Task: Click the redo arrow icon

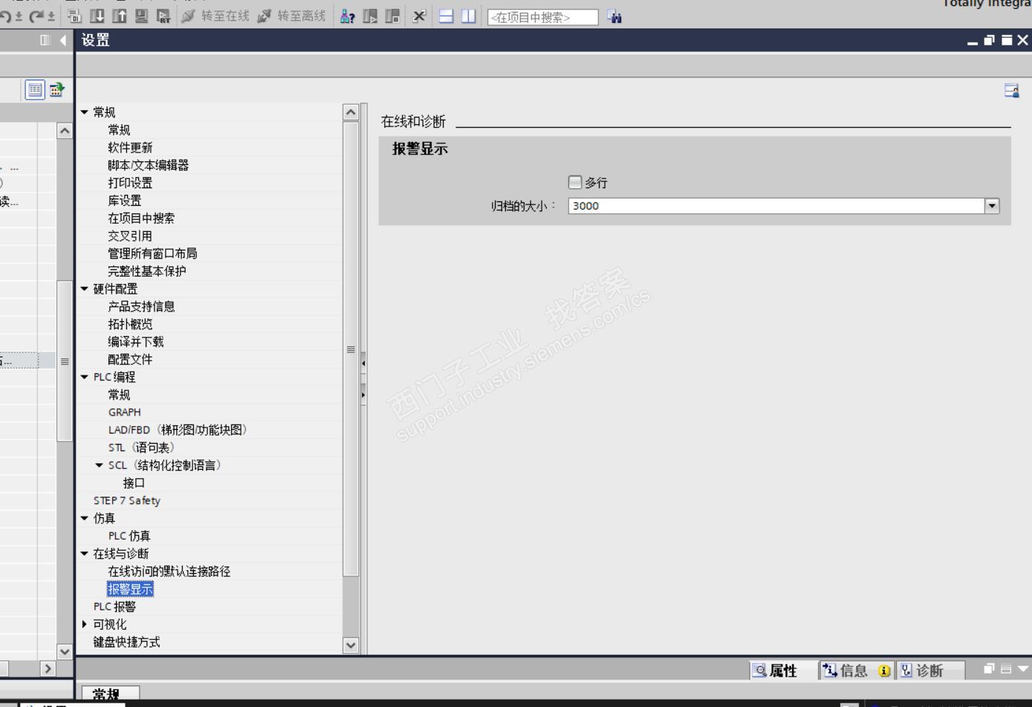Action: click(37, 16)
